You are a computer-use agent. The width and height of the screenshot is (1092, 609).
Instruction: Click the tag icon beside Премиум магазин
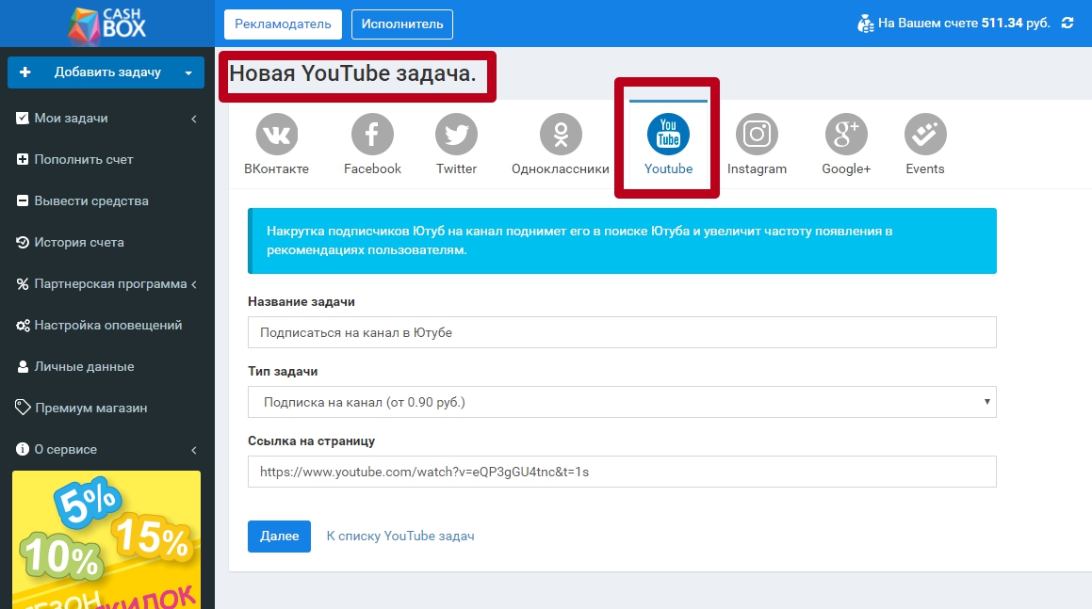coord(23,408)
